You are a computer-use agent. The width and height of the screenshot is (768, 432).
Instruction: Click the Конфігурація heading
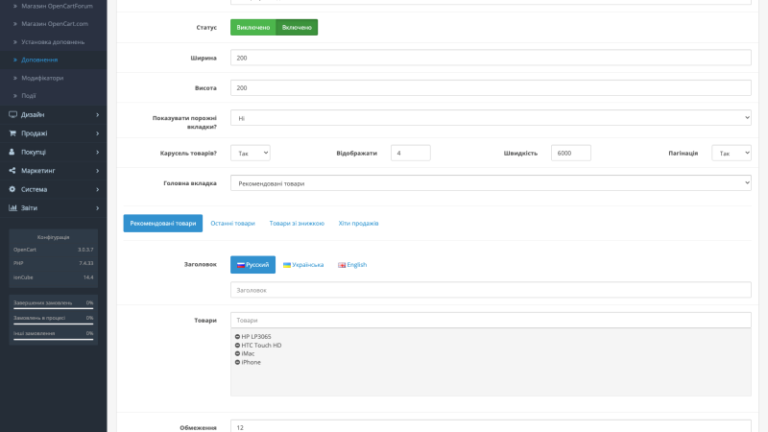(x=54, y=237)
